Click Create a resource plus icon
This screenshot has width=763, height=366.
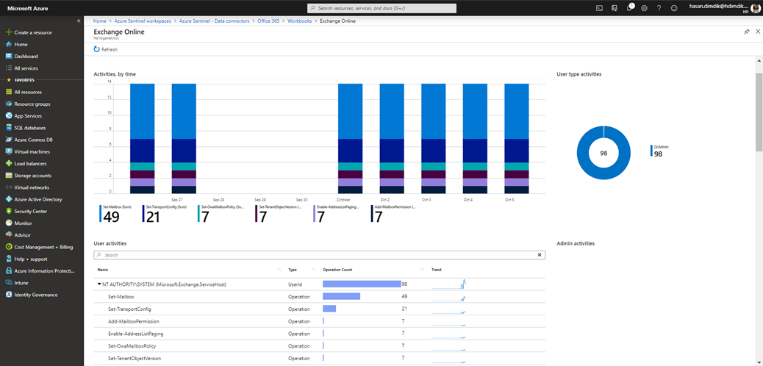click(x=8, y=32)
